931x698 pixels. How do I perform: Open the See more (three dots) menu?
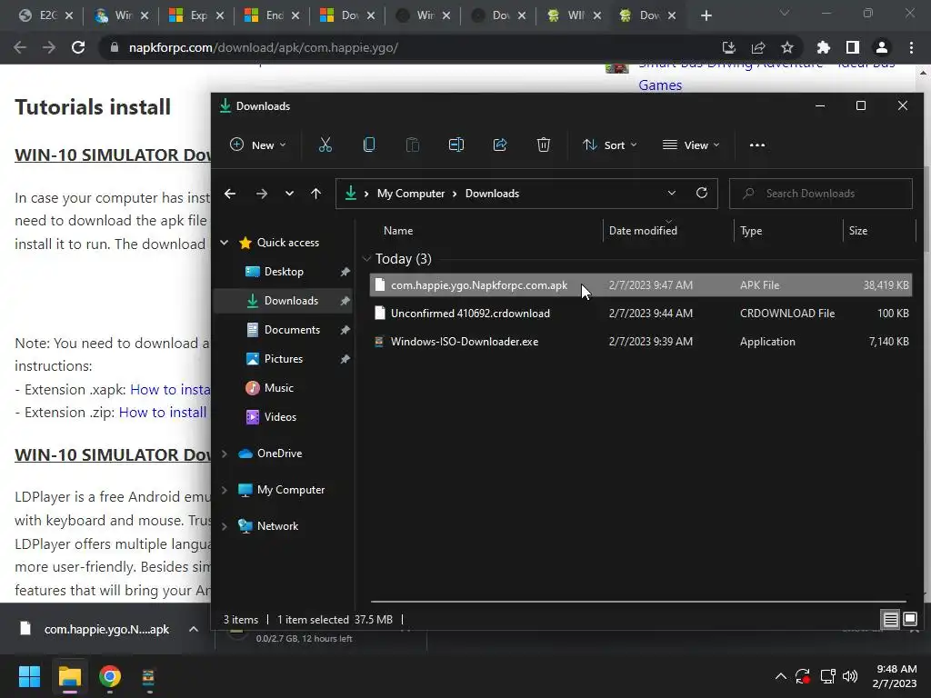click(757, 145)
